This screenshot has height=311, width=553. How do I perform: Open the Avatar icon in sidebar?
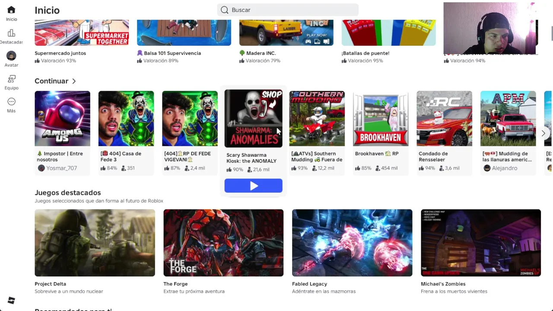click(11, 56)
